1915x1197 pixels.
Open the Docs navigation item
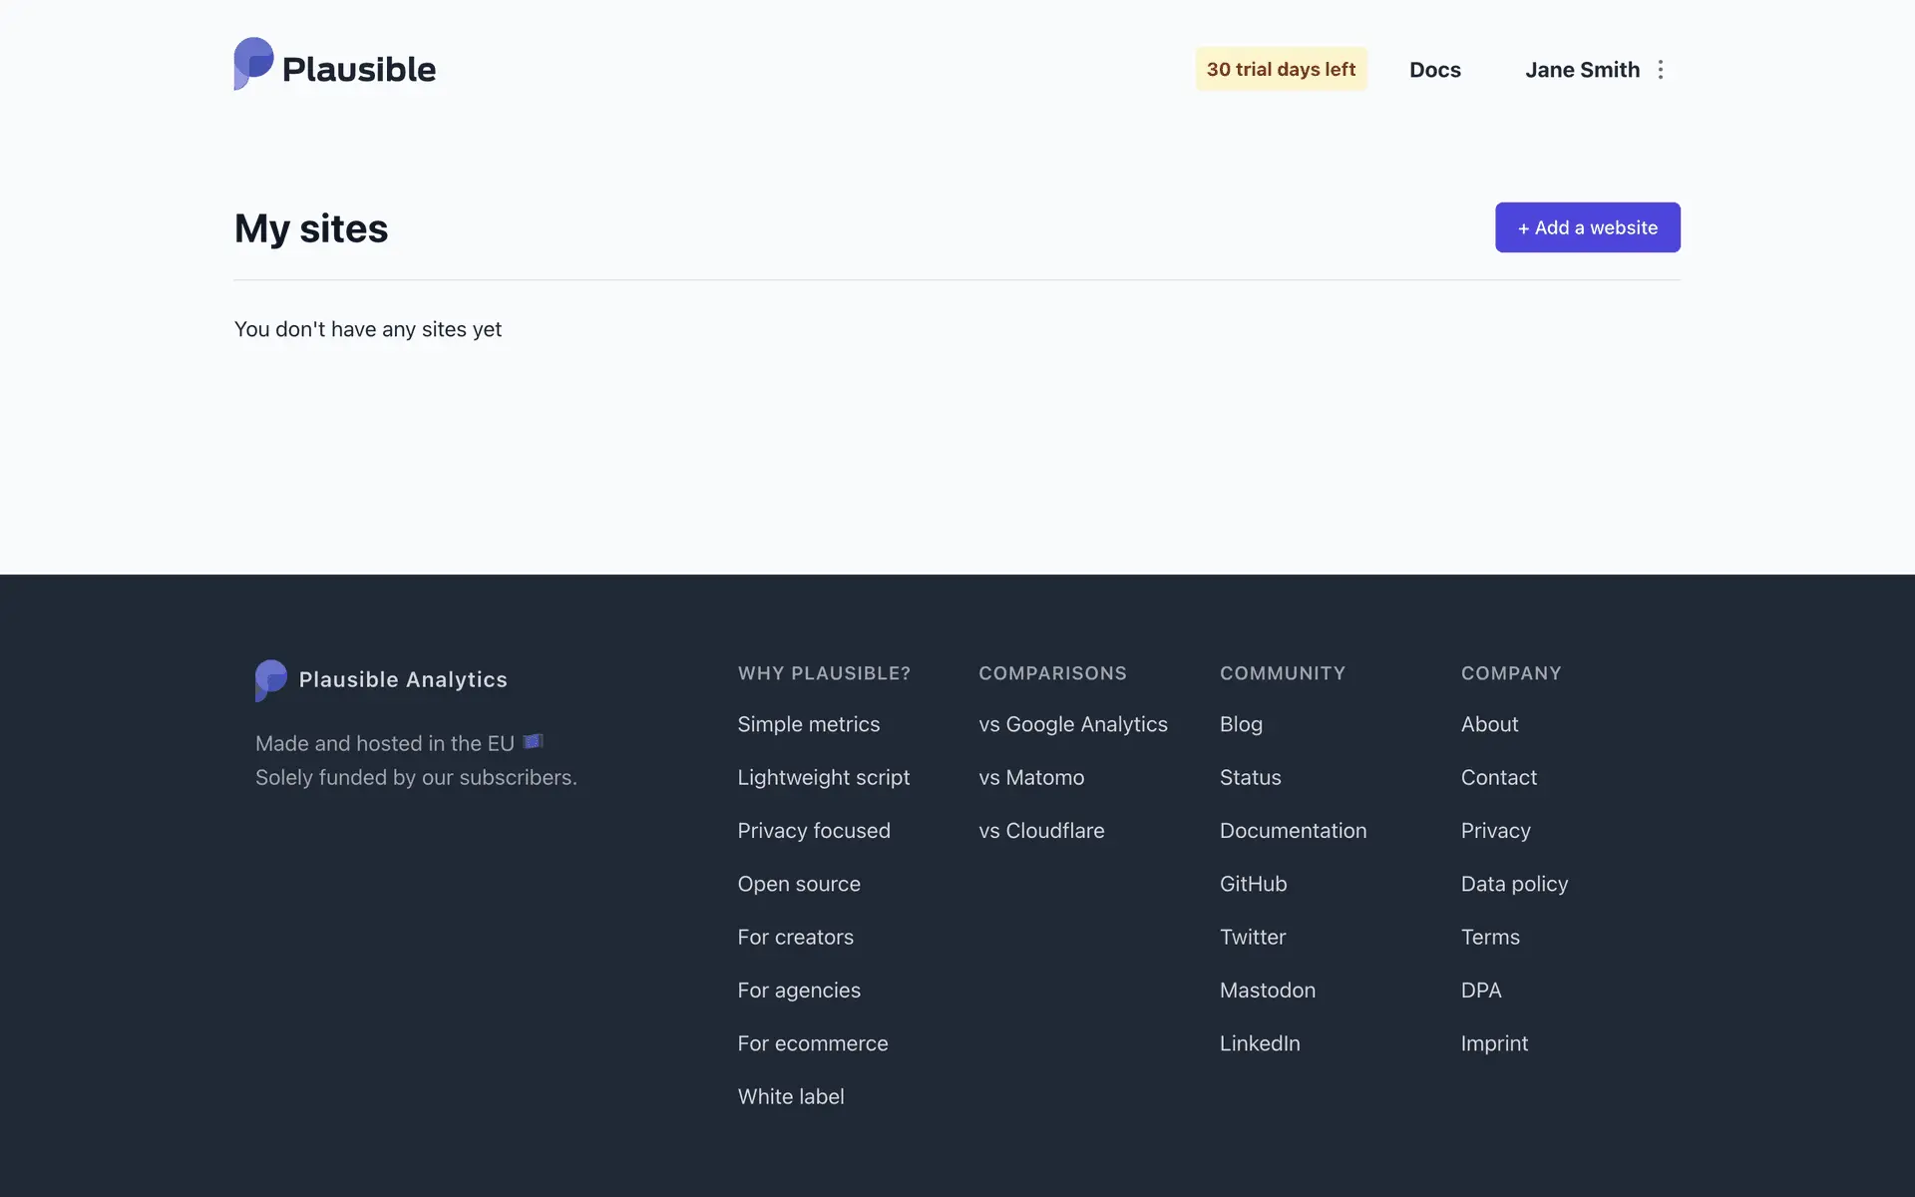(1434, 70)
